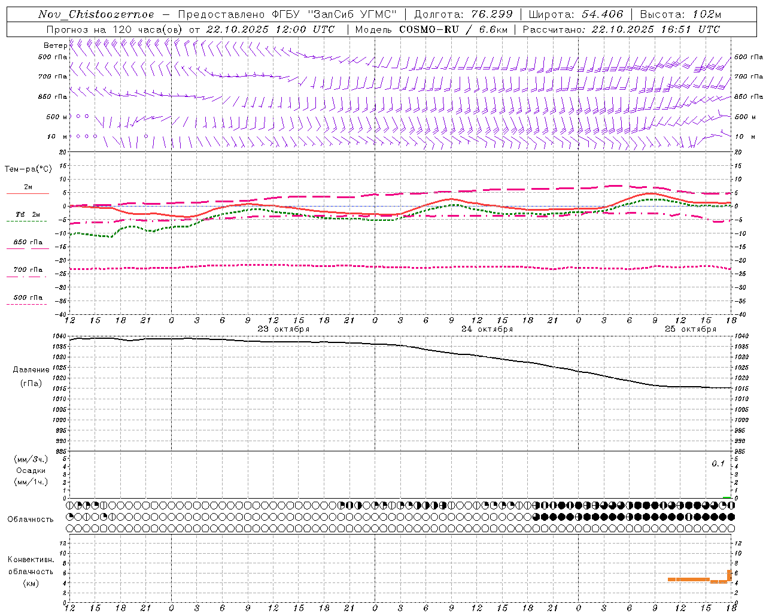Image resolution: width=766 pixels, height=613 pixels.
Task: Click the Осадки precipitation label
Action: (31, 471)
